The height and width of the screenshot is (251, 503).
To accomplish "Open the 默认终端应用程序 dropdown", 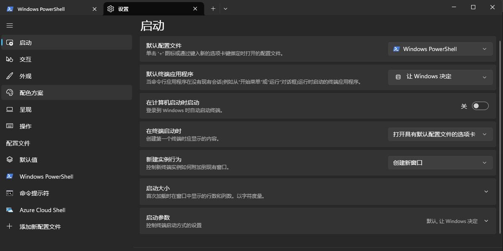I will click(x=440, y=77).
